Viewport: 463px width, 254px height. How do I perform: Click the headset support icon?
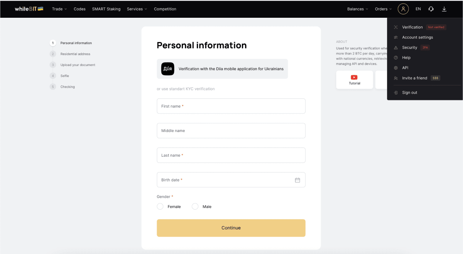tap(431, 9)
